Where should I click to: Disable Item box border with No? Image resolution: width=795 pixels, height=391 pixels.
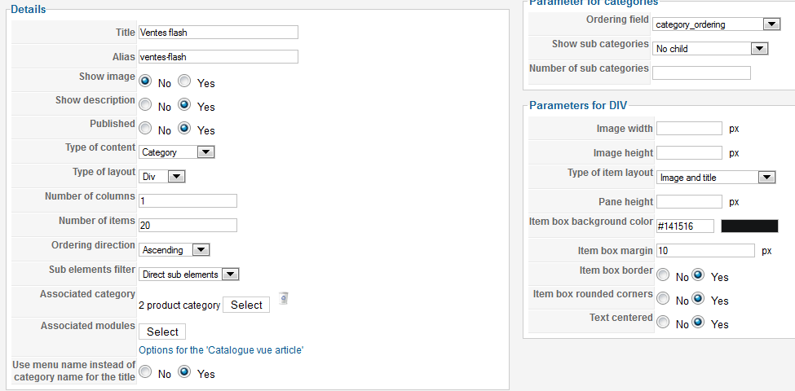click(x=663, y=275)
